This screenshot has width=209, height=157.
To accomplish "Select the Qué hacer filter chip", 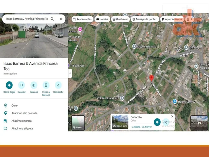I will 120,19.
